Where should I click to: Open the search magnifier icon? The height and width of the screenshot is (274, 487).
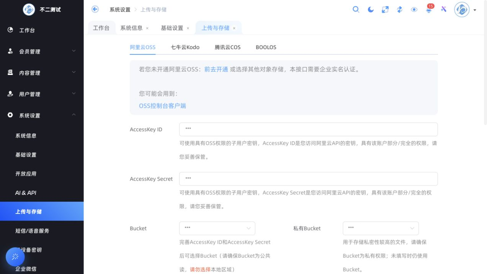[356, 10]
